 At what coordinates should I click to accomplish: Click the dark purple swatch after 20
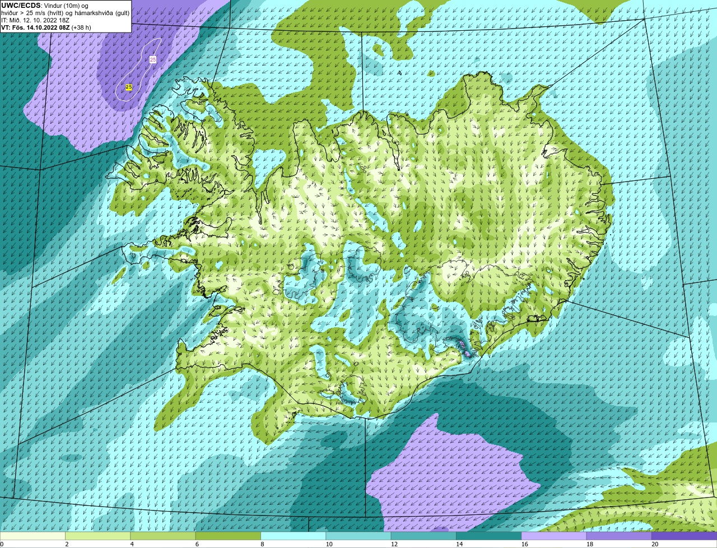pos(685,536)
